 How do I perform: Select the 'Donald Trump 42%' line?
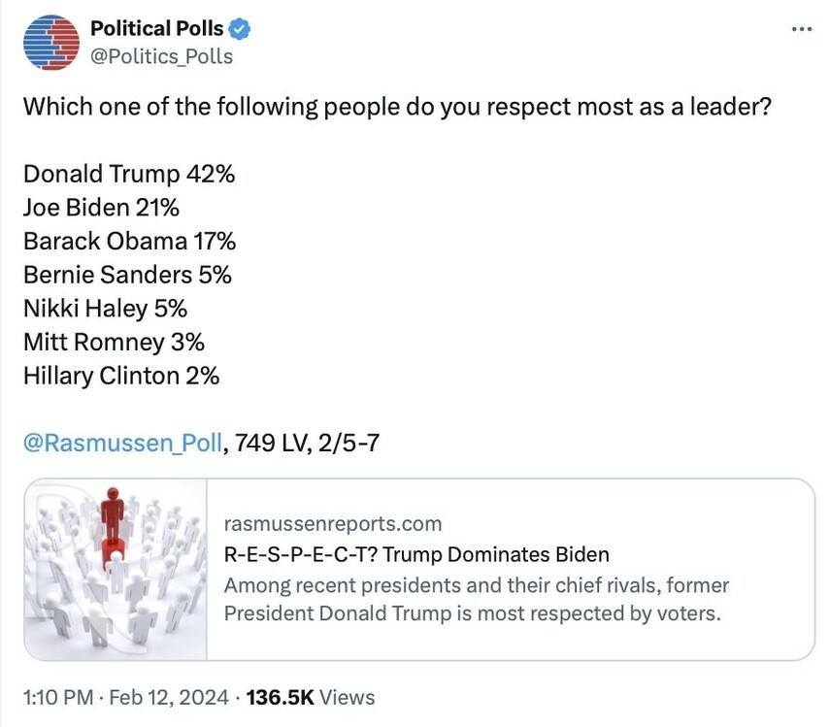point(129,174)
